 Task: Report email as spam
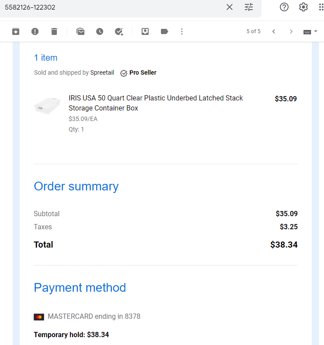coord(35,31)
